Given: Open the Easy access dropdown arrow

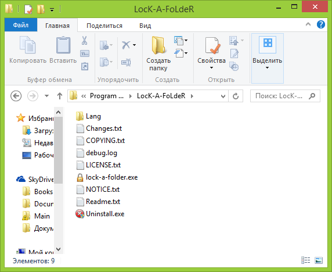Looking at the screenshot, I should (x=186, y=53).
